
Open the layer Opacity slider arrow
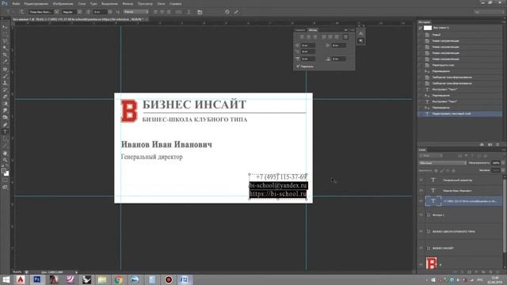pos(502,163)
